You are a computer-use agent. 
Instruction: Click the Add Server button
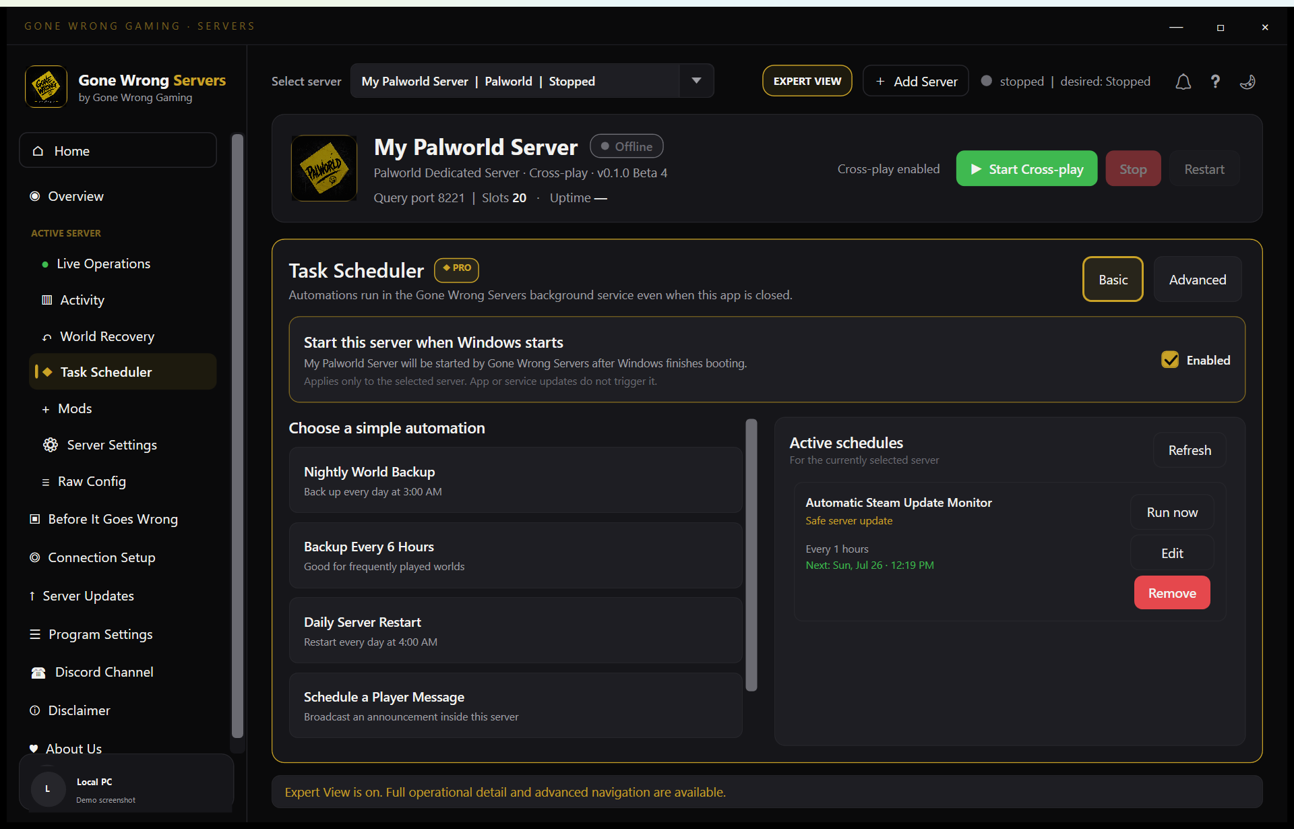pyautogui.click(x=916, y=81)
